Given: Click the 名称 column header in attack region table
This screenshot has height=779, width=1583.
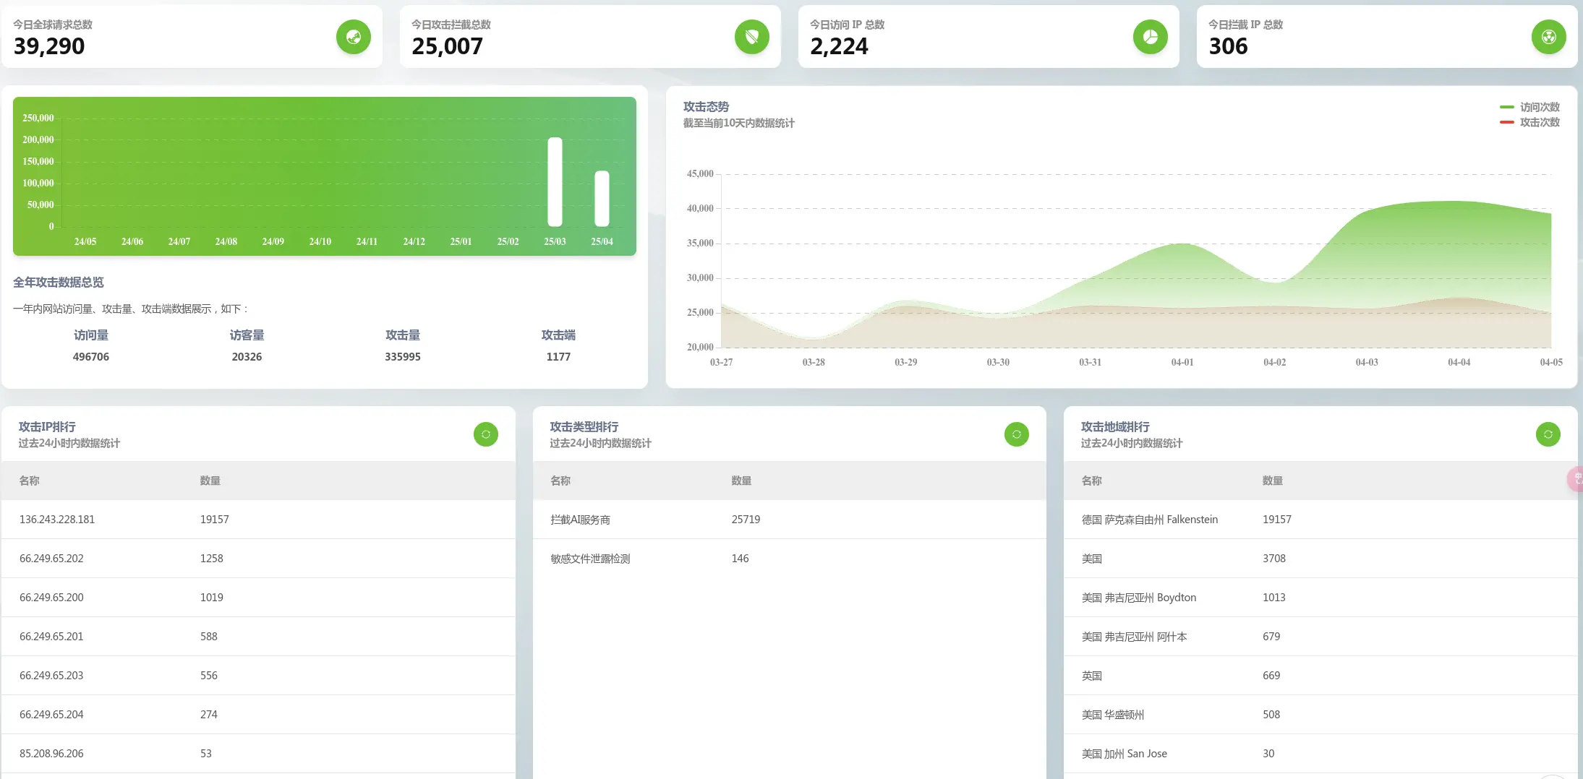Looking at the screenshot, I should pyautogui.click(x=1091, y=481).
